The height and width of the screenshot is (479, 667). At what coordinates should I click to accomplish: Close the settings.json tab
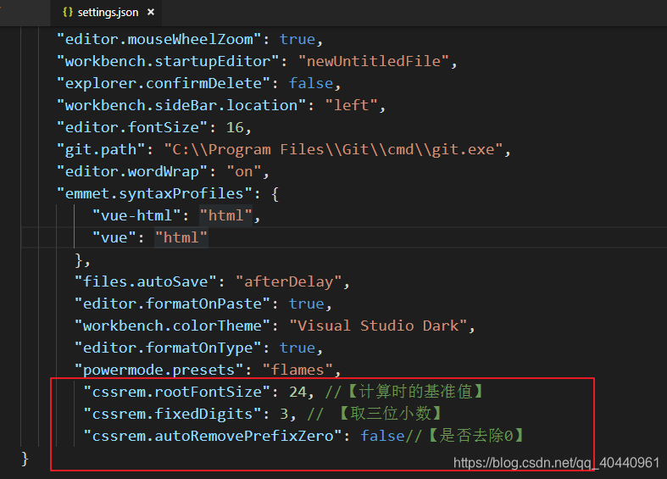click(151, 13)
